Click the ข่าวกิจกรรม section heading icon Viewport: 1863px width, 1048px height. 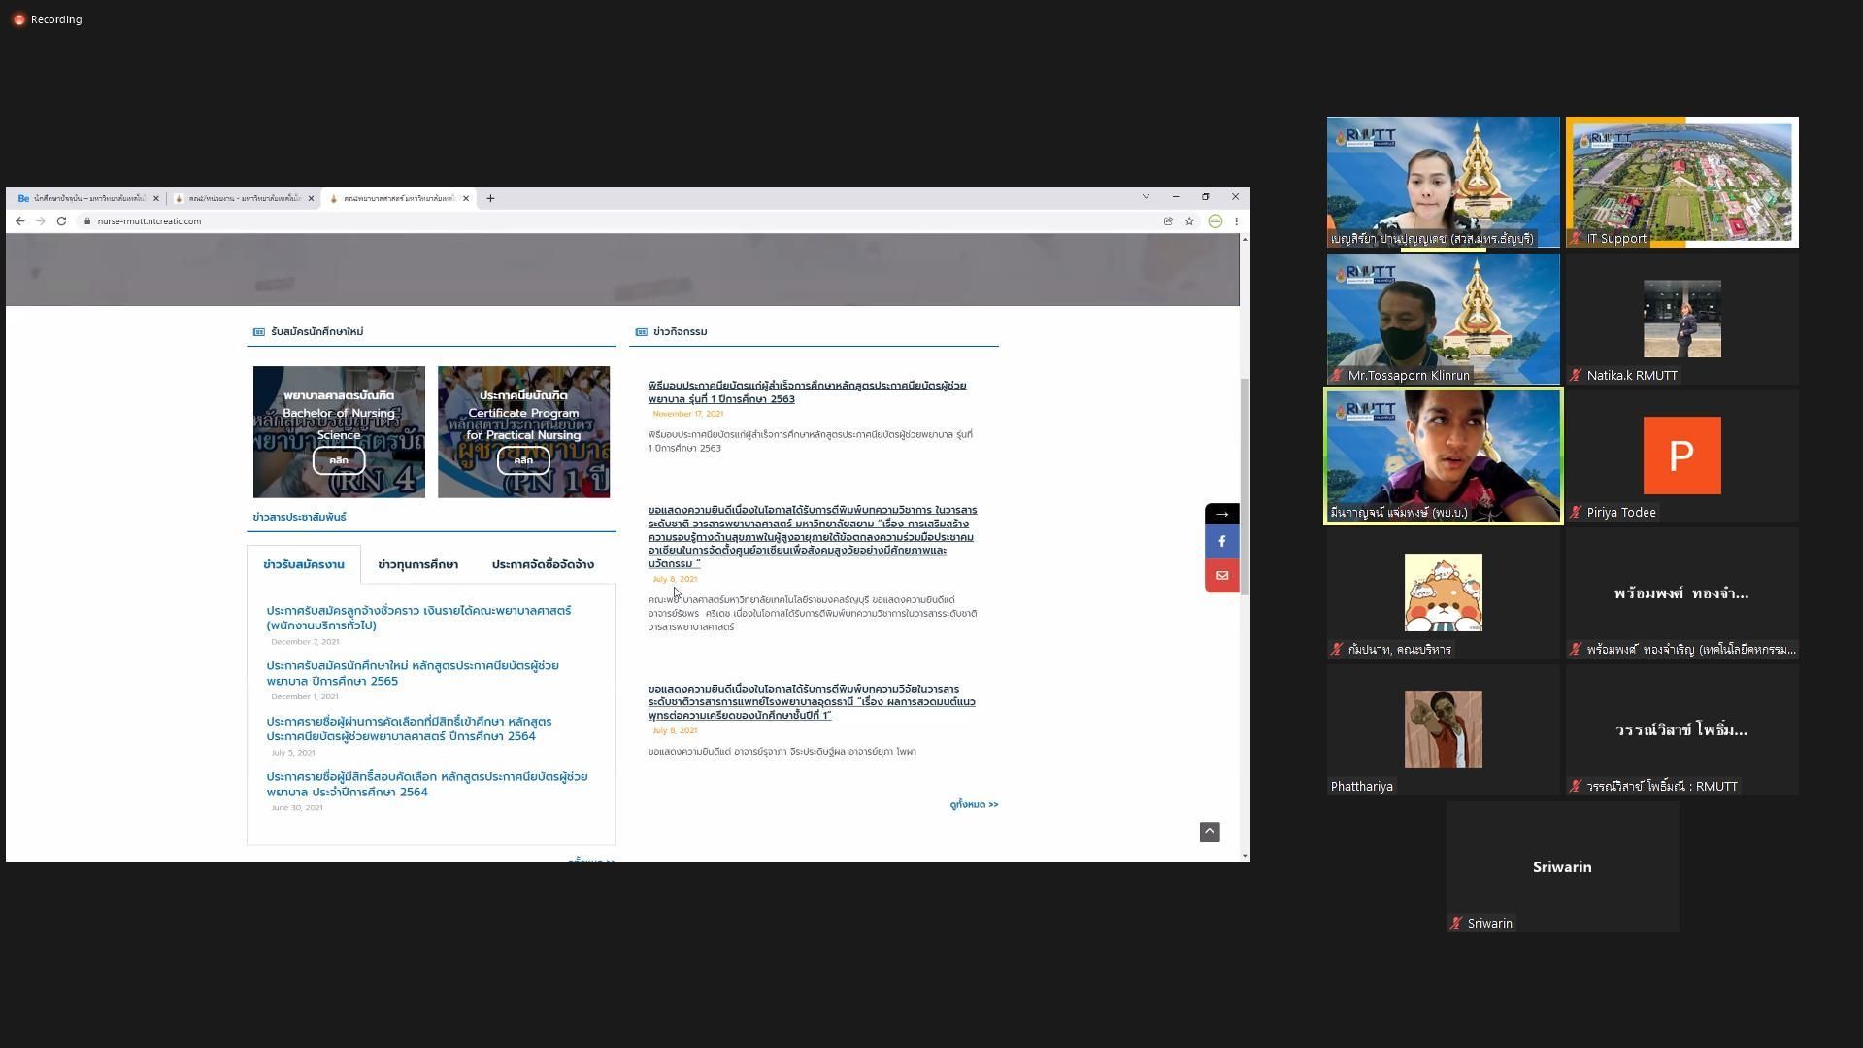tap(641, 332)
